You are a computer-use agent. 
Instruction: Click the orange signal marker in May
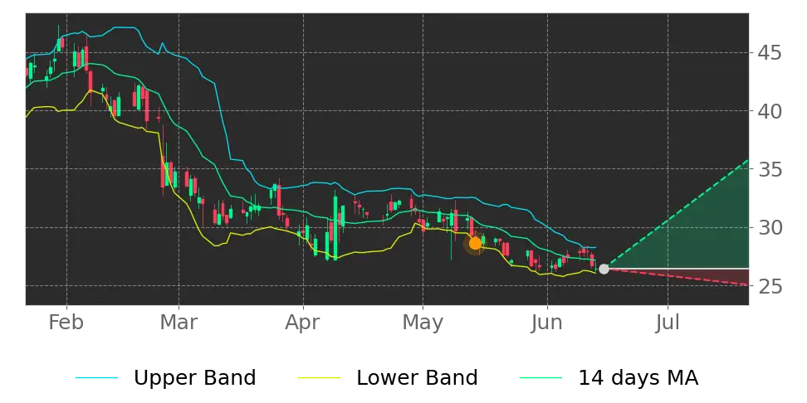point(475,243)
